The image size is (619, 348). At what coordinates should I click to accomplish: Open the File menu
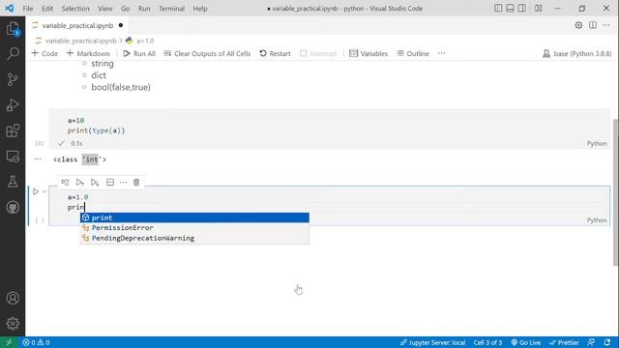(28, 9)
